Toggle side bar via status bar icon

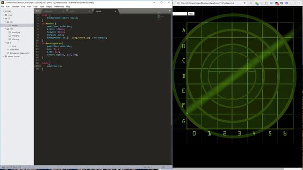tap(3, 167)
